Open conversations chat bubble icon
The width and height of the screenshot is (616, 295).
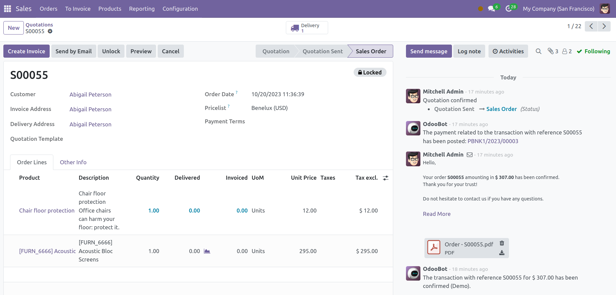[492, 9]
